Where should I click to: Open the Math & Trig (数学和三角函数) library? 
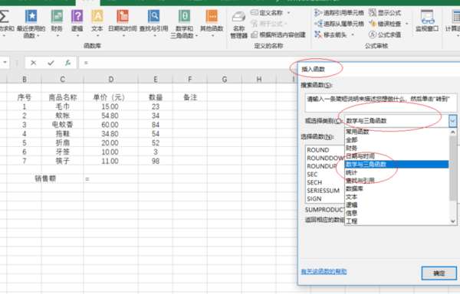pos(184,24)
